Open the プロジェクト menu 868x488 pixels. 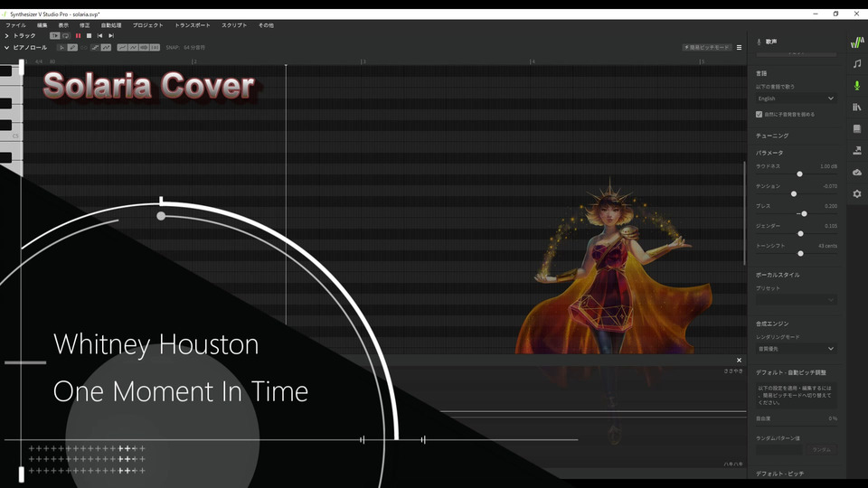pyautogui.click(x=147, y=25)
